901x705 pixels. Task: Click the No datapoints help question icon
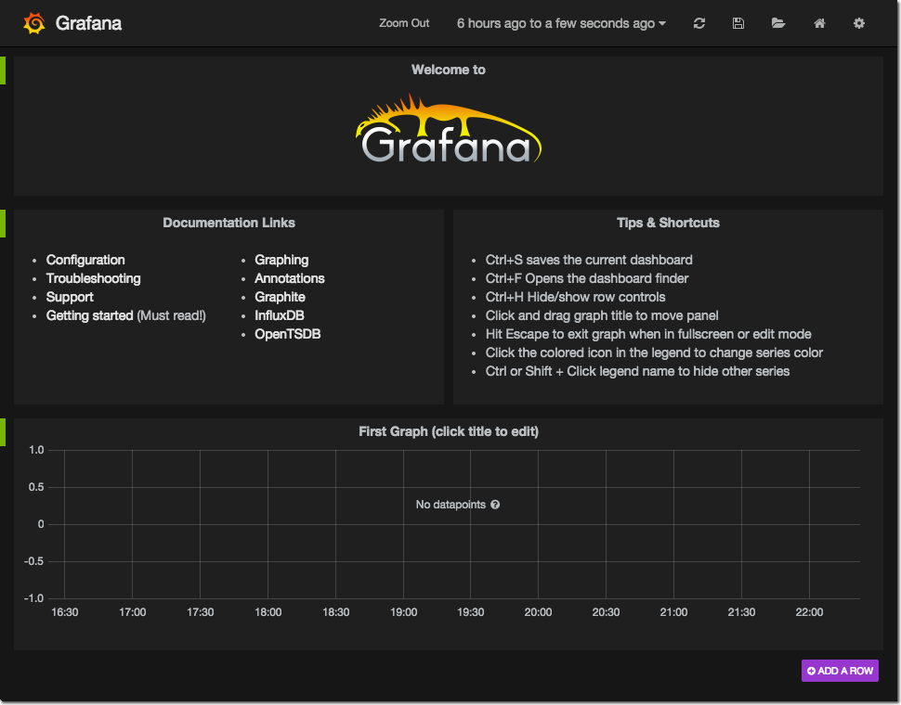point(495,505)
